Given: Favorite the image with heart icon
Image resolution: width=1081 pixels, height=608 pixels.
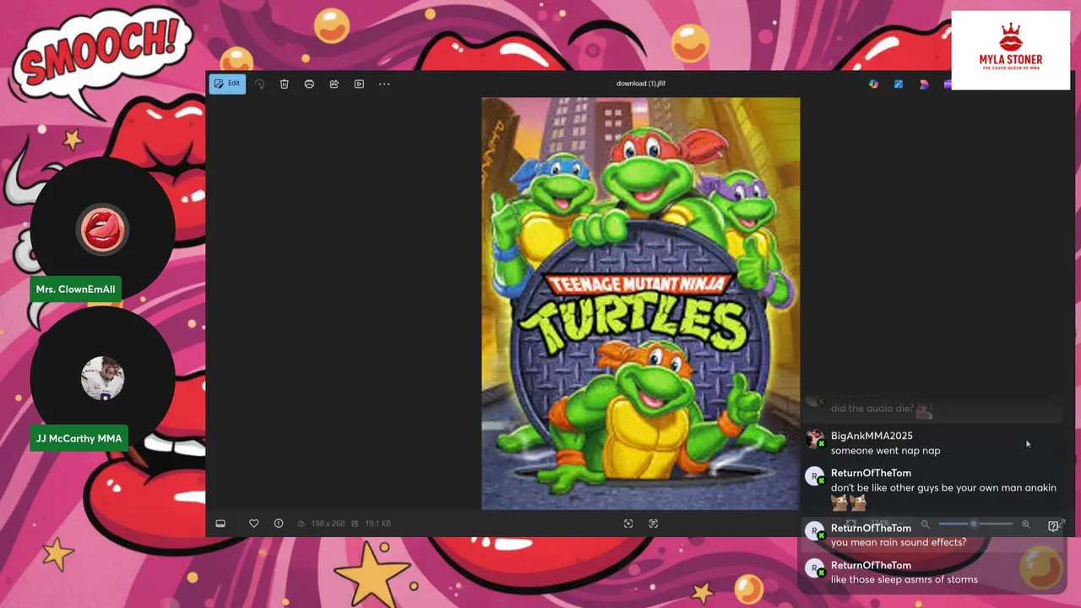Looking at the screenshot, I should pyautogui.click(x=253, y=524).
